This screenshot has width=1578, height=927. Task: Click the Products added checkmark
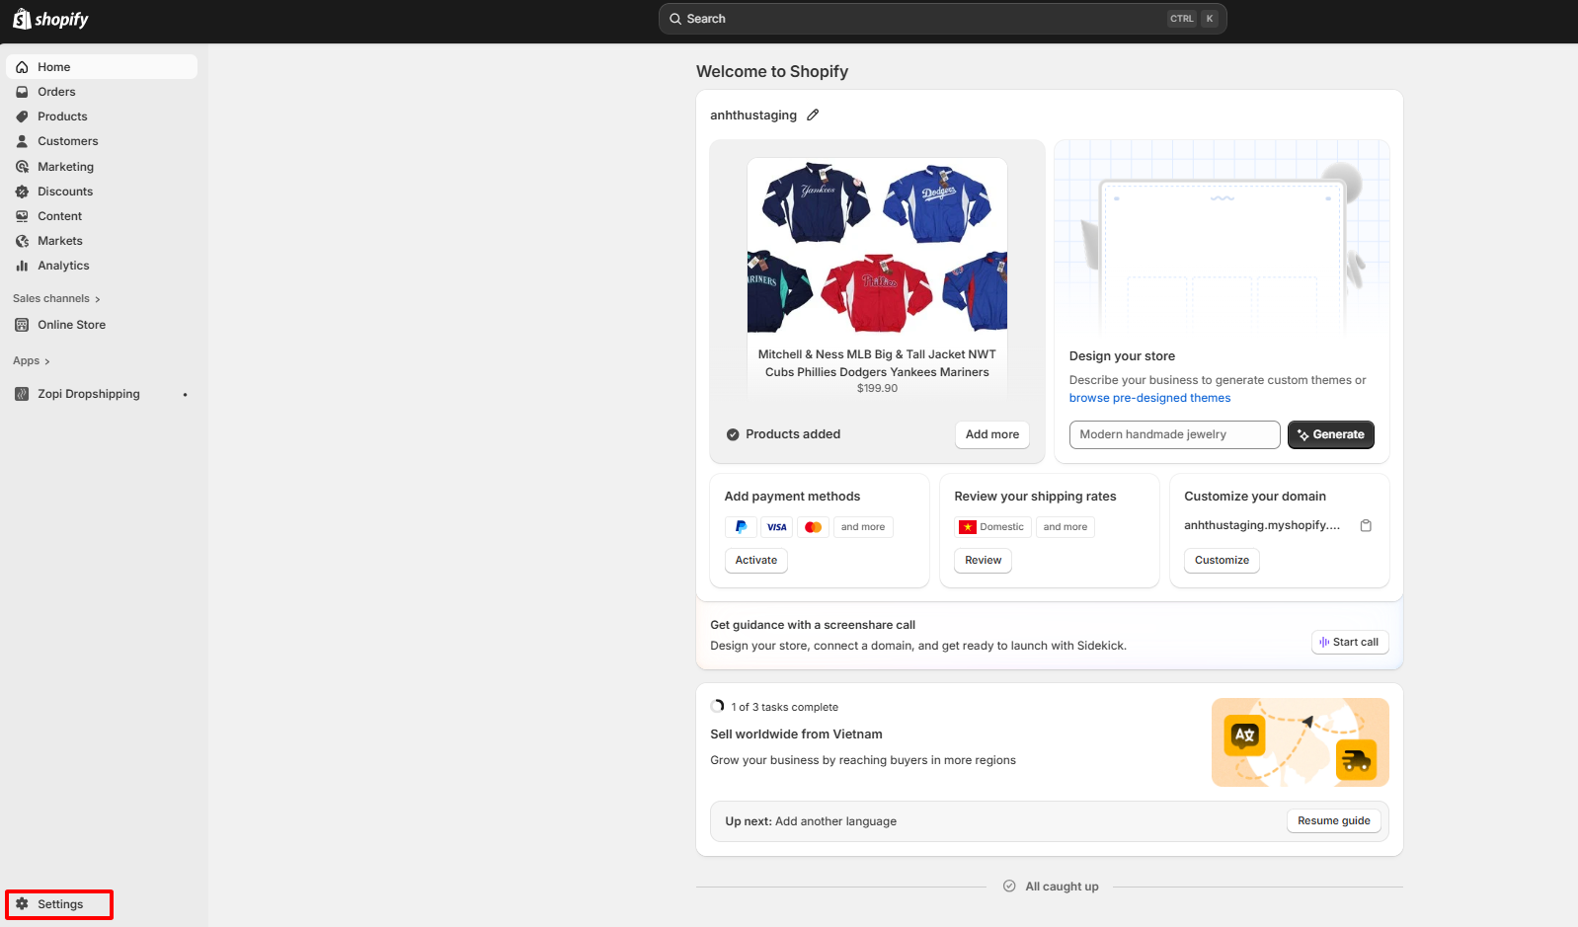coord(733,434)
